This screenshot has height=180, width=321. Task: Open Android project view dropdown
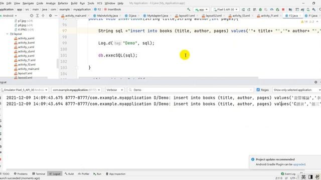[x=9, y=15]
